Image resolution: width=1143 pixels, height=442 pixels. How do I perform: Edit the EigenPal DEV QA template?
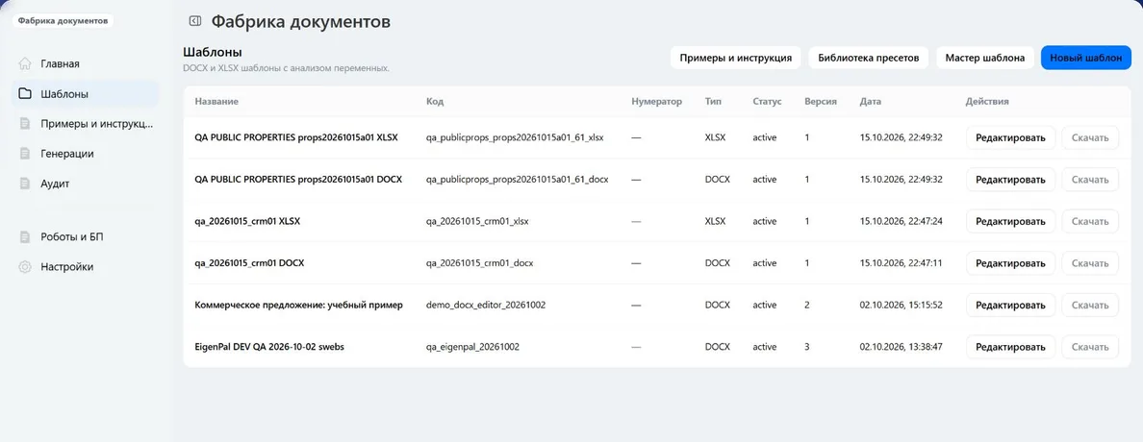[1010, 347]
